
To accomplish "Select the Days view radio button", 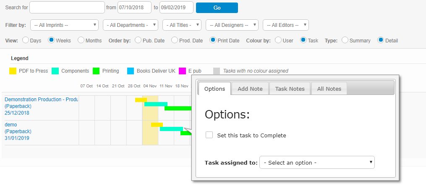I will tap(26, 40).
